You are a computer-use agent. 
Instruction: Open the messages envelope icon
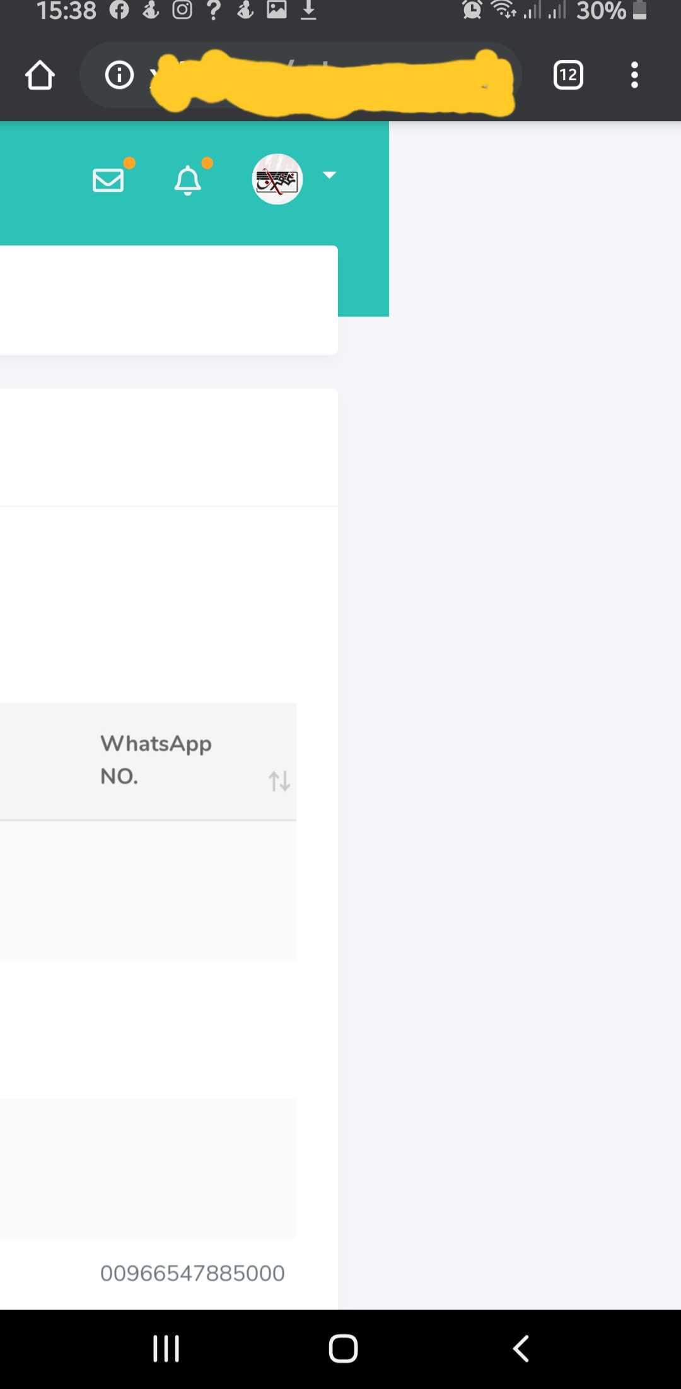click(x=107, y=181)
